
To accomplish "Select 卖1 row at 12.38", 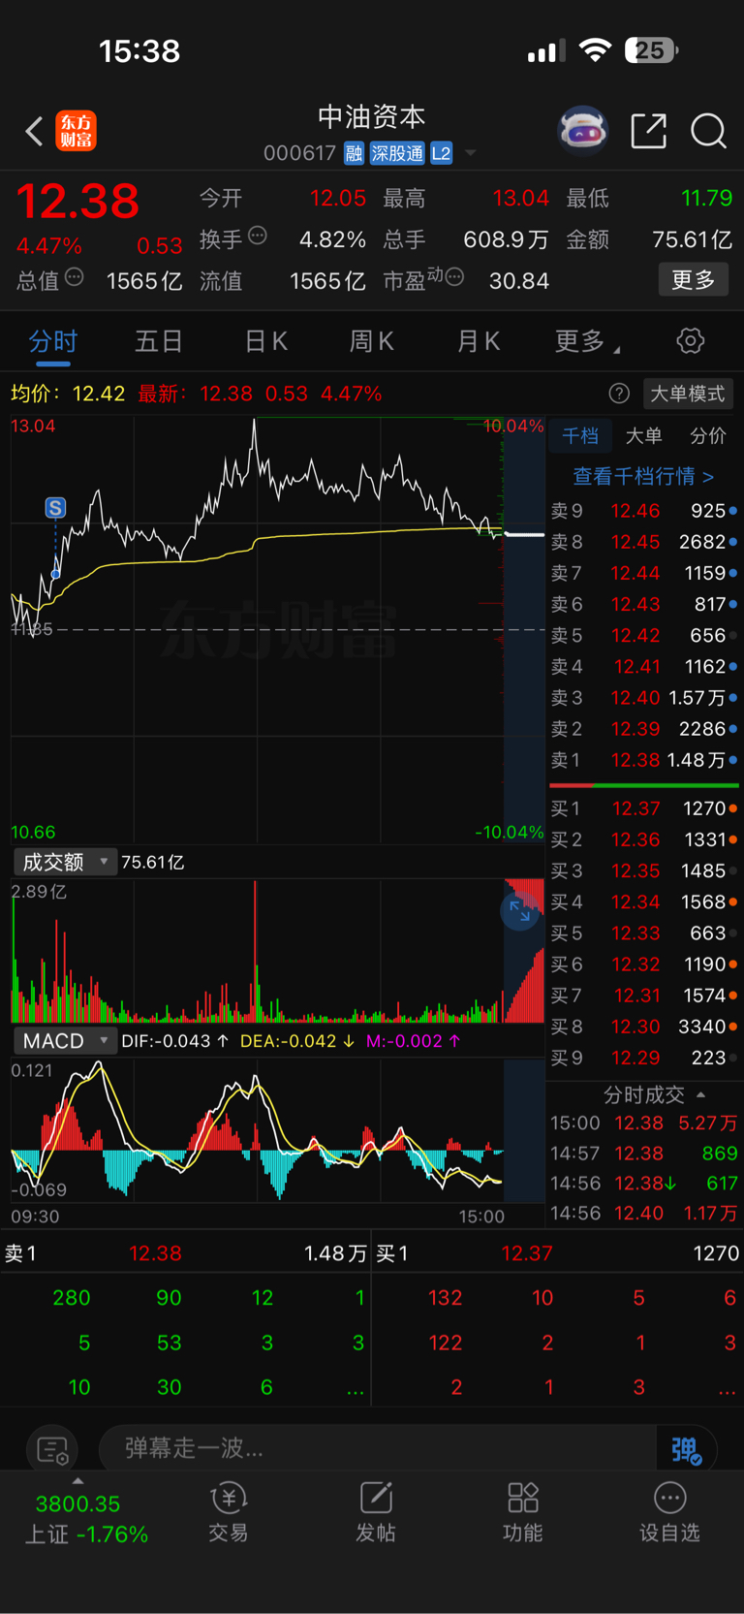I will pyautogui.click(x=644, y=760).
